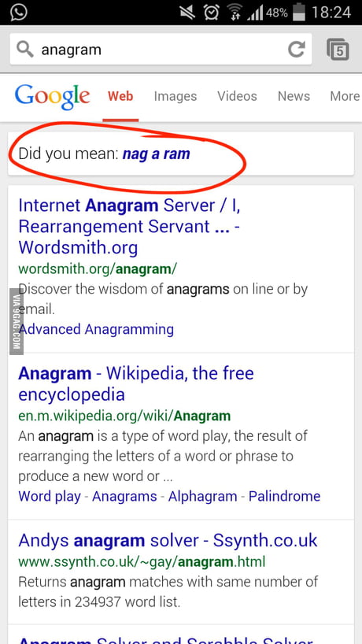Viewport: 362px width, 644px height.
Task: Tap the reload page icon
Action: pyautogui.click(x=296, y=50)
